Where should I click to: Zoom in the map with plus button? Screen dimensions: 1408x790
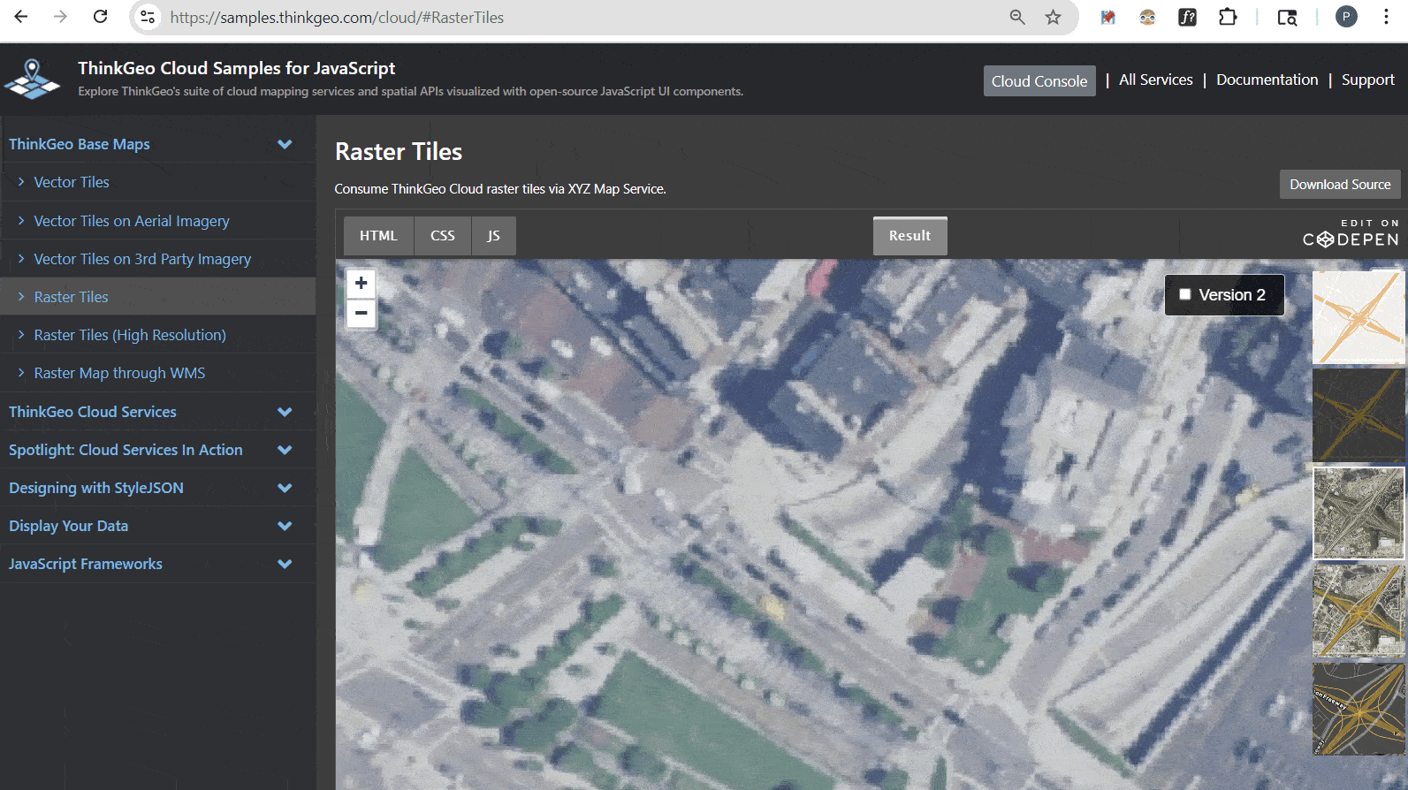pos(361,284)
